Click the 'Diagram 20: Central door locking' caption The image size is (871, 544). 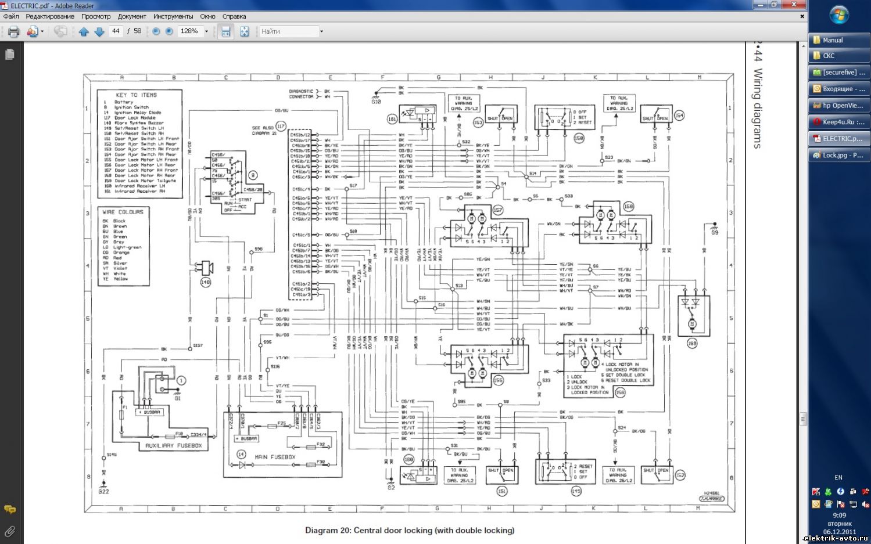coord(410,530)
